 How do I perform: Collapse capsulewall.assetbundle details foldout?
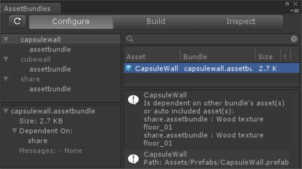pyautogui.click(x=6, y=111)
